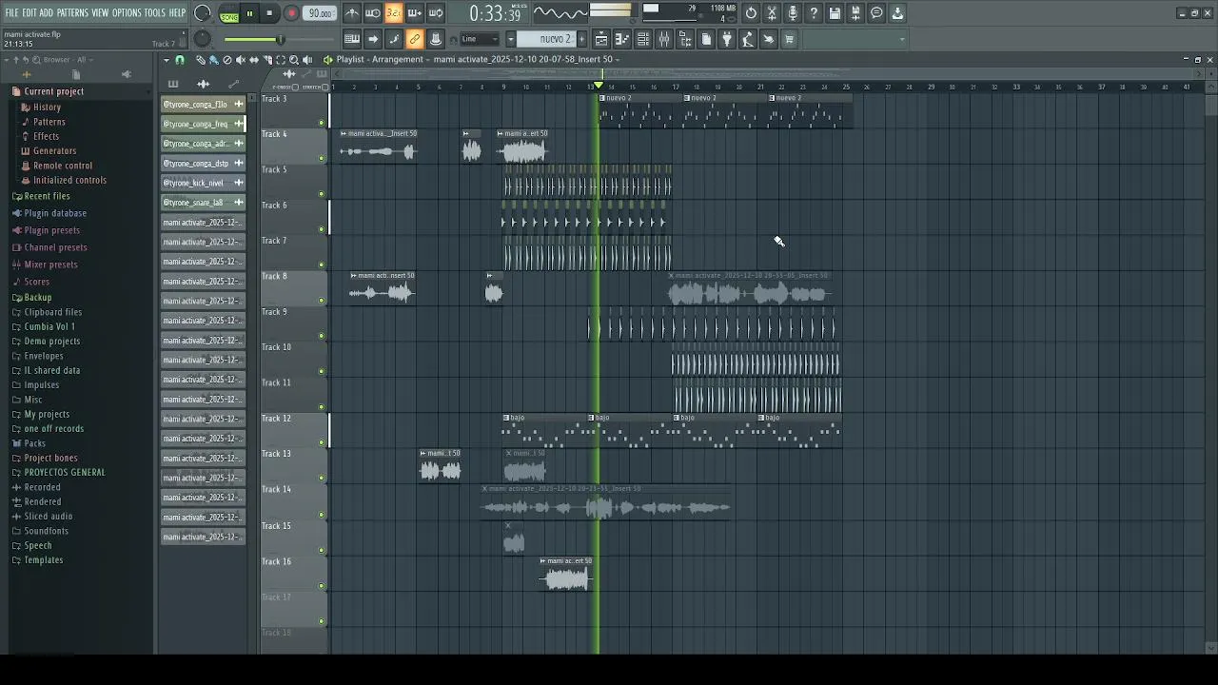Toggle the highlighted 3-2-1 countdown before recording

pyautogui.click(x=394, y=13)
